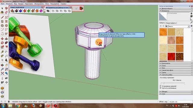
Task: Choose the Scale tool
Action: click(2, 47)
